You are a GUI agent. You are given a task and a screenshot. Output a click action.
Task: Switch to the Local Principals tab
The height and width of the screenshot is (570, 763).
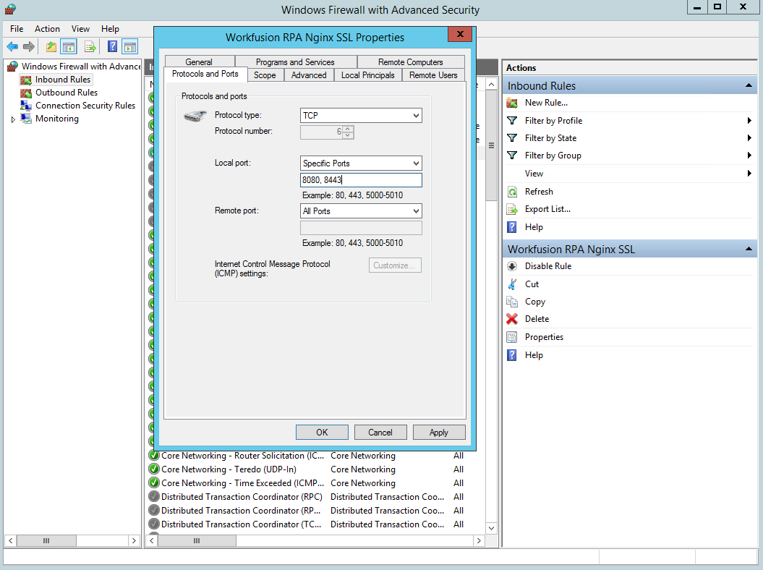click(368, 75)
